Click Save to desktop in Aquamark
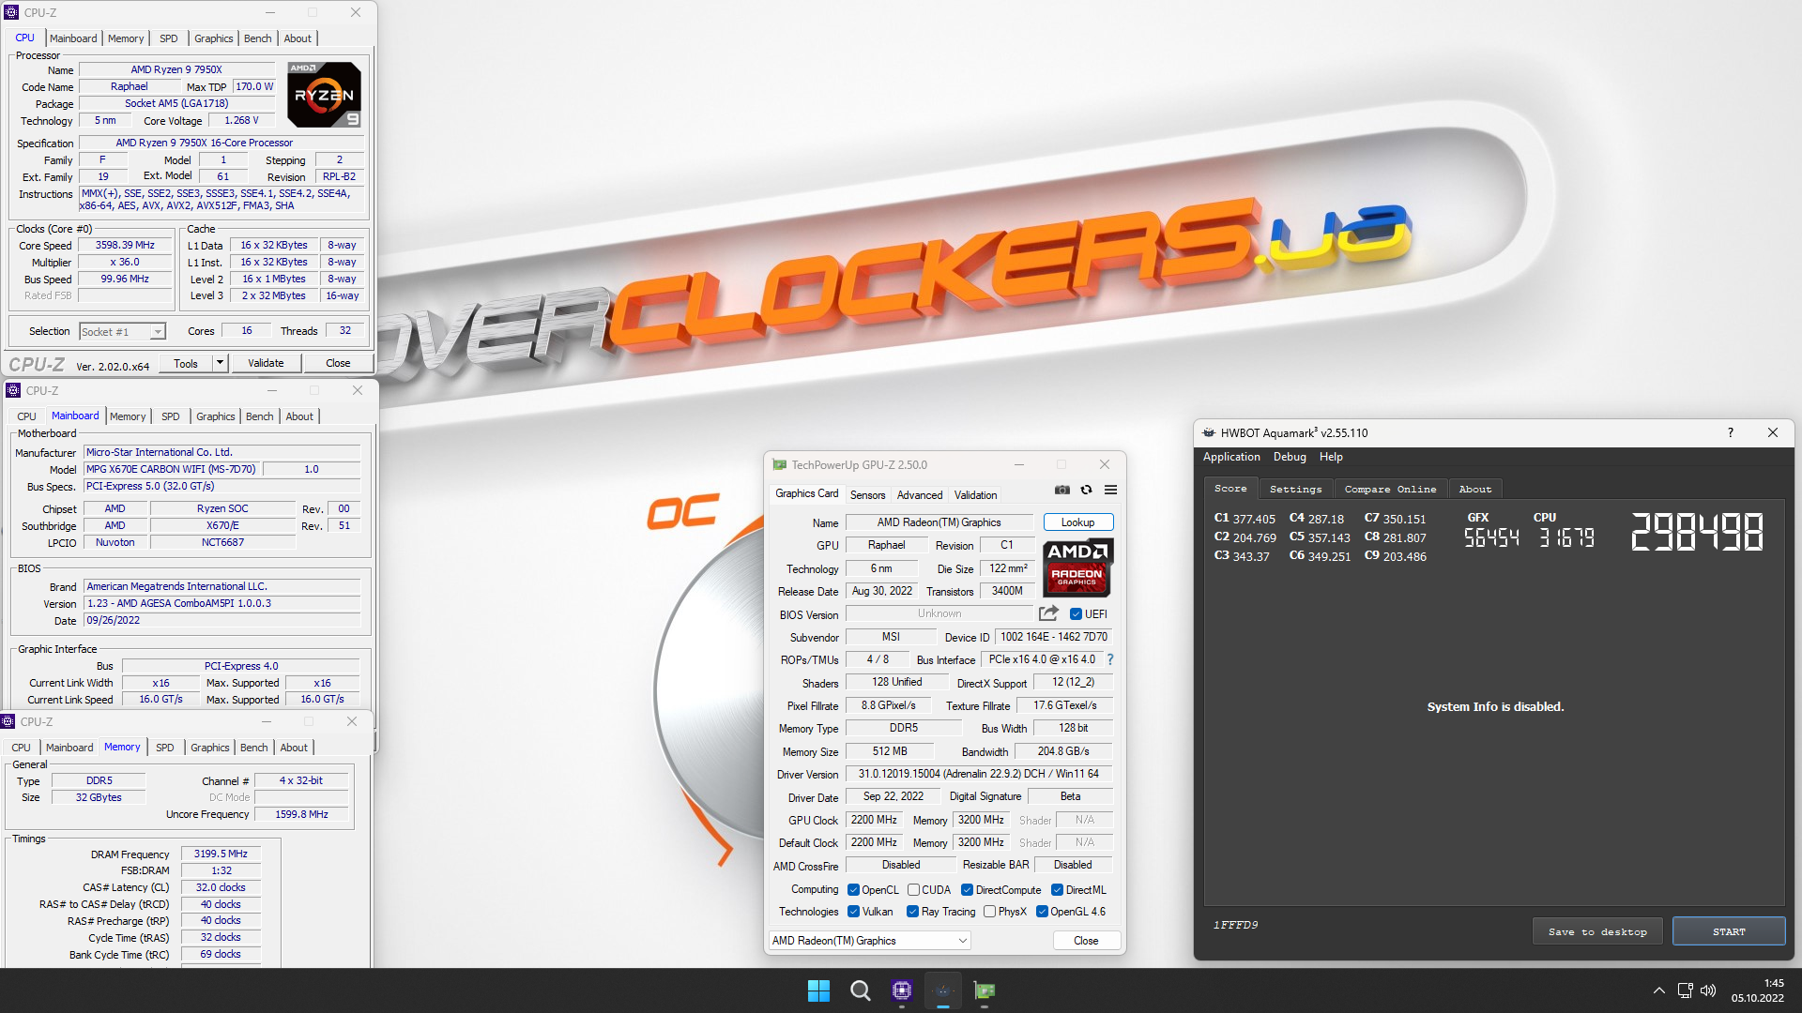 [x=1597, y=931]
